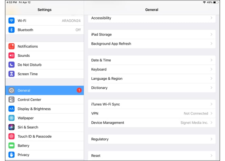The height and width of the screenshot is (161, 225).
Task: Tap the Screen Time hourglass icon
Action: [x=12, y=74]
